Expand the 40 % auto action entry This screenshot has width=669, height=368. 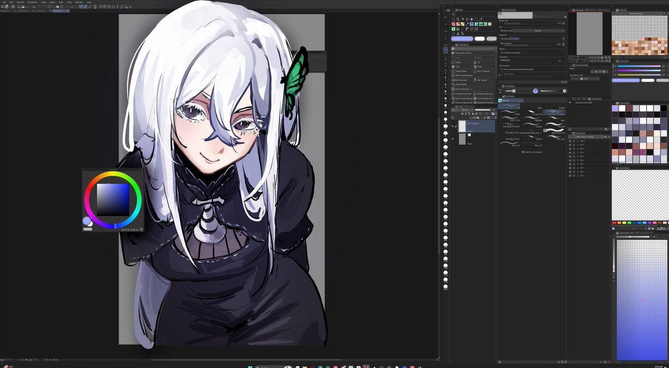point(578,164)
